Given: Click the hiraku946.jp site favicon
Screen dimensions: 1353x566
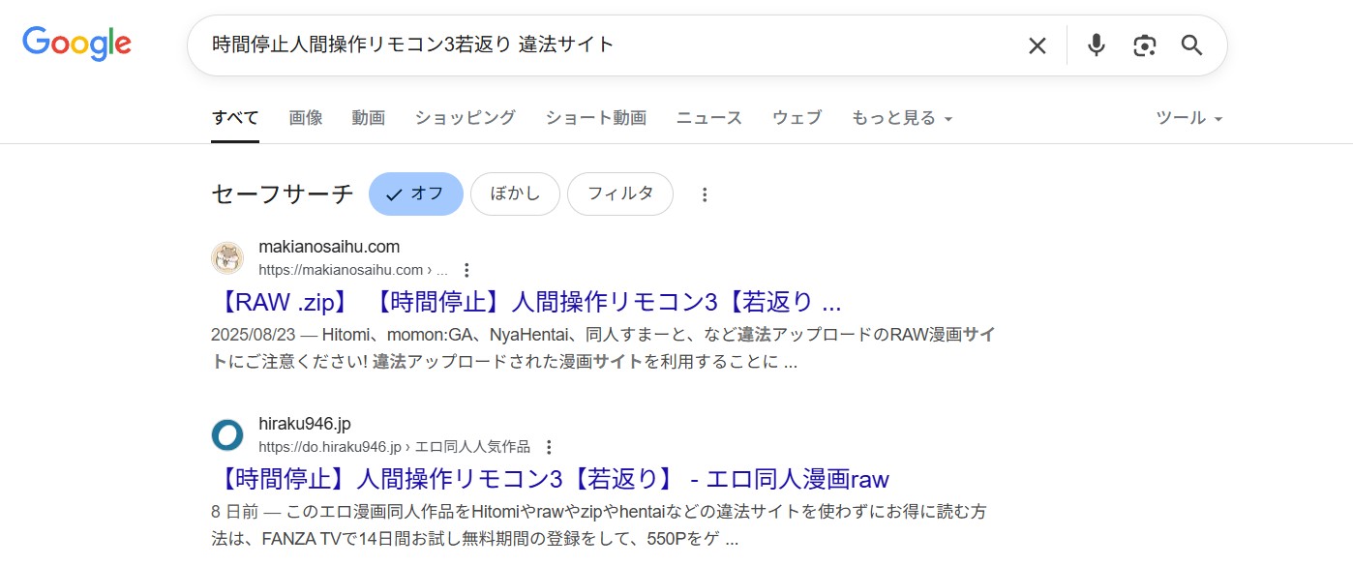Looking at the screenshot, I should [226, 435].
